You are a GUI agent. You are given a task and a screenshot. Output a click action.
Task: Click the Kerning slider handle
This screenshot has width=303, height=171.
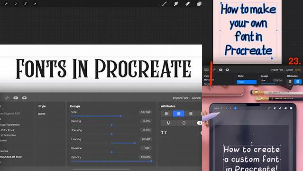tap(112, 125)
